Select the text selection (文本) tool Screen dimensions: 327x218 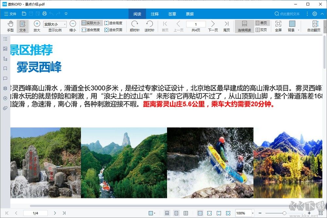(x=22, y=26)
